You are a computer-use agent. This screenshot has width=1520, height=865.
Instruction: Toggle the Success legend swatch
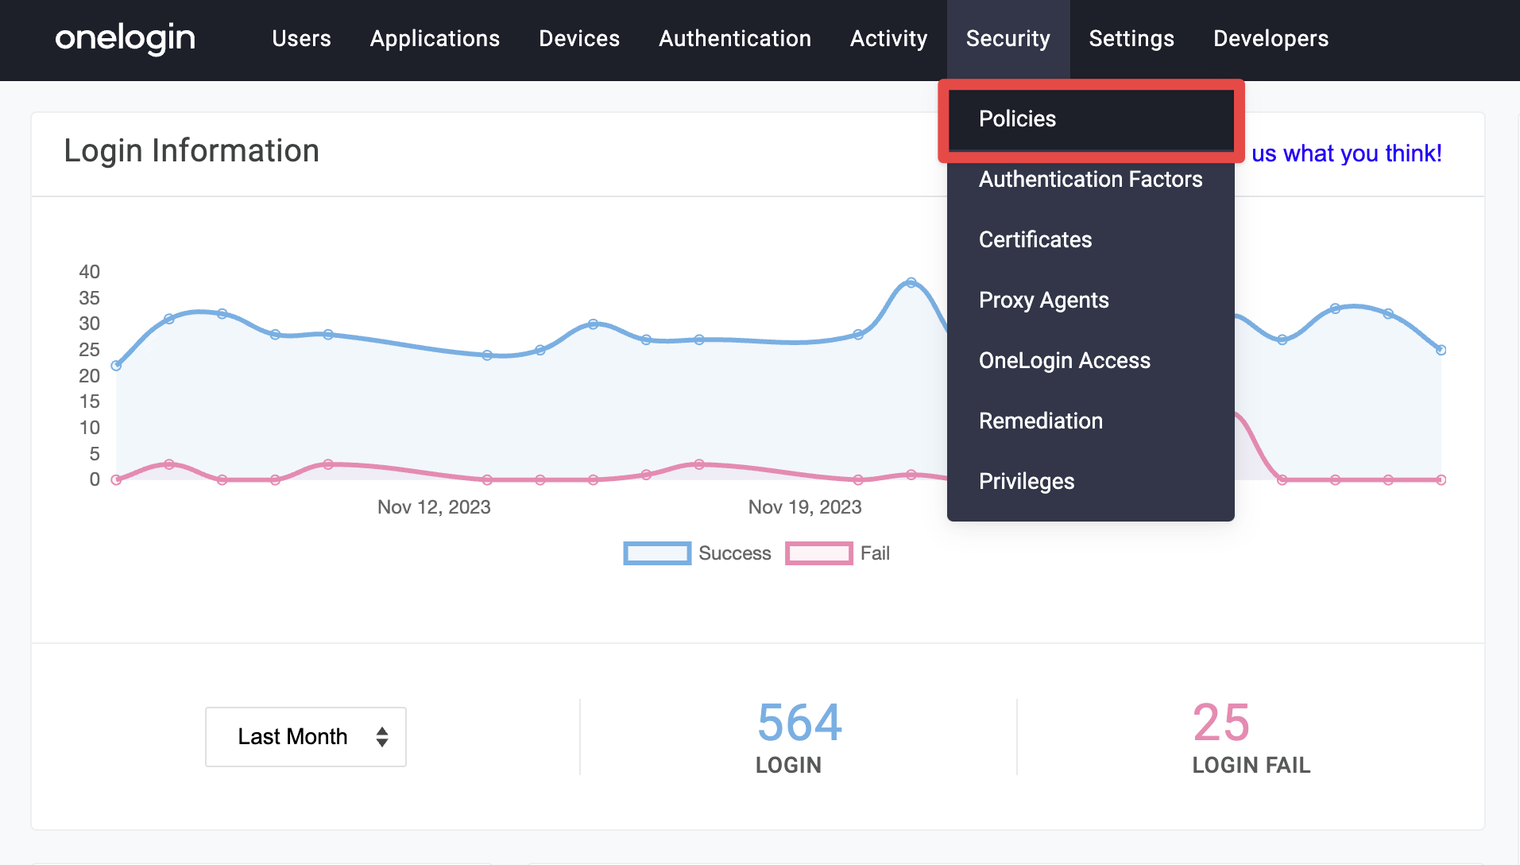pos(657,553)
